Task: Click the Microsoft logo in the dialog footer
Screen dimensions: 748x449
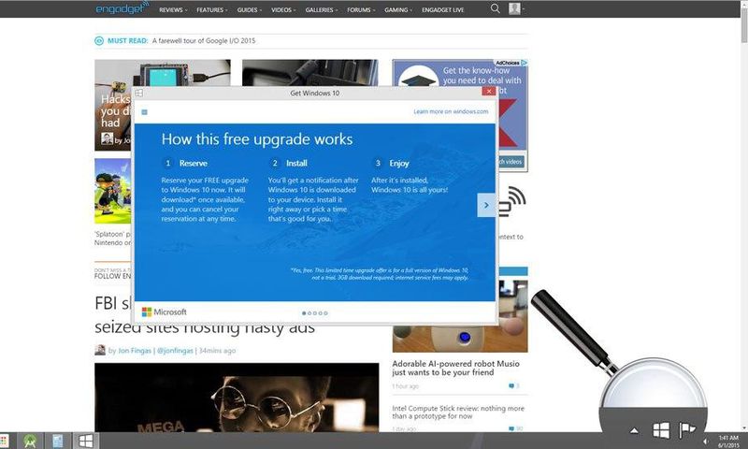Action: click(165, 311)
